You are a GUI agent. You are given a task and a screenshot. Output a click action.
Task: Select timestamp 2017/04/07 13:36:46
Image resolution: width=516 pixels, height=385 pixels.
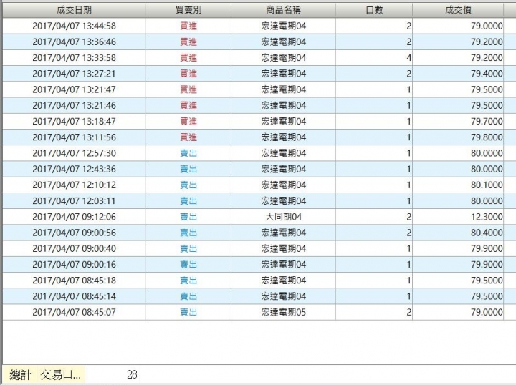pos(74,42)
